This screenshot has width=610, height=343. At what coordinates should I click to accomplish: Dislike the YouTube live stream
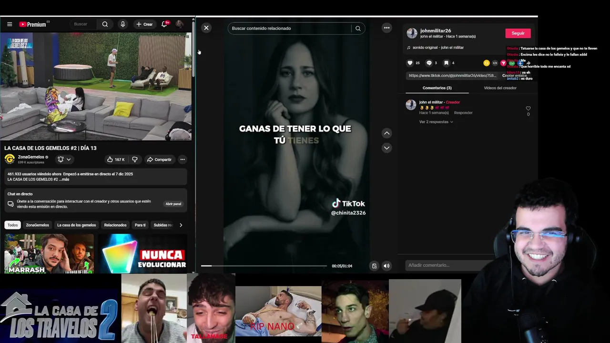point(134,160)
